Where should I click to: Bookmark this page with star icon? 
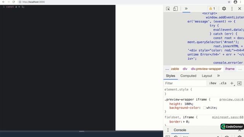tap(229, 2)
